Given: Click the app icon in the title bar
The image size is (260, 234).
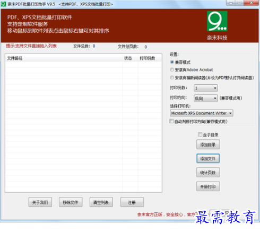Looking at the screenshot, I should pyautogui.click(x=3, y=4).
